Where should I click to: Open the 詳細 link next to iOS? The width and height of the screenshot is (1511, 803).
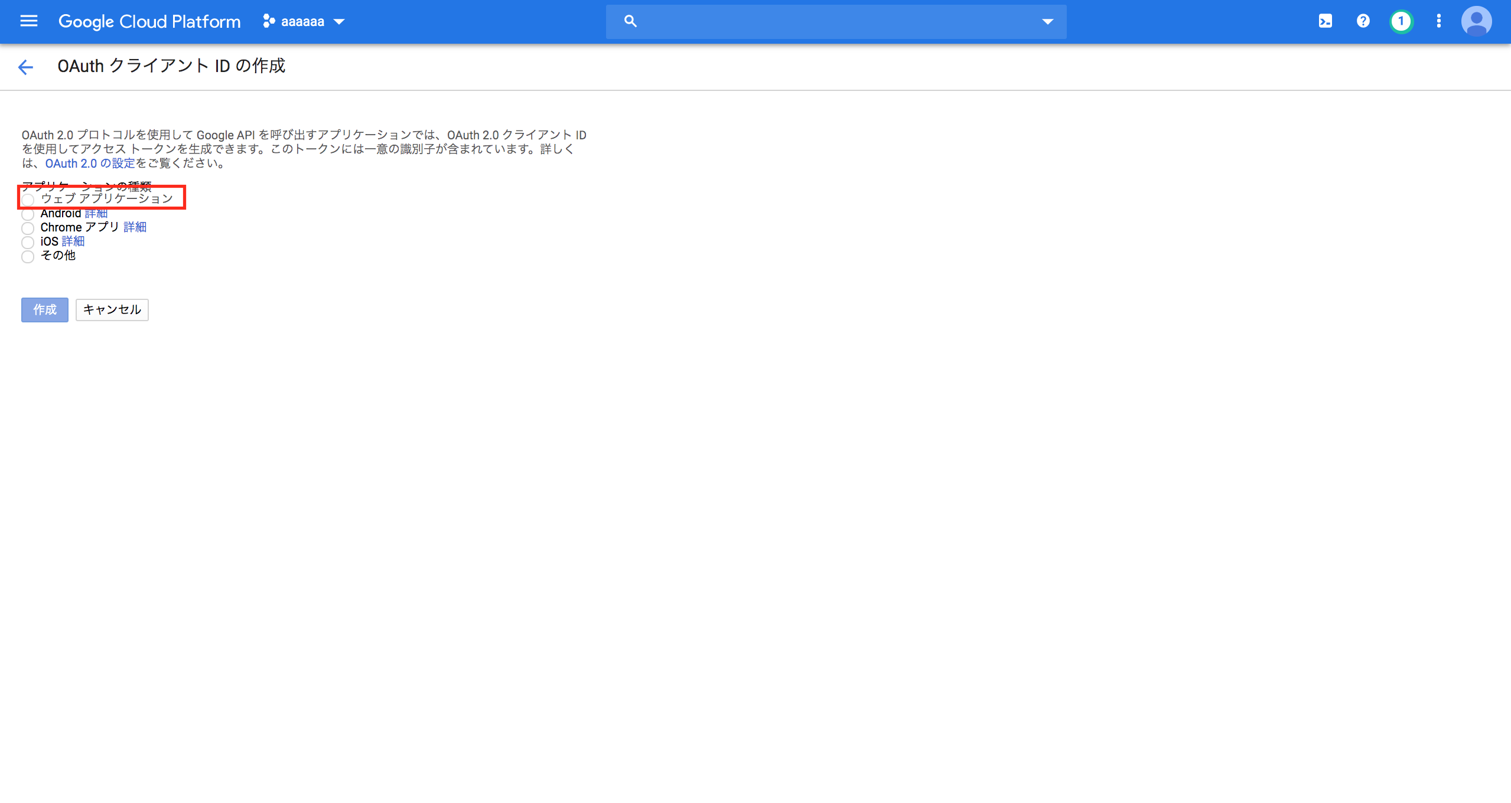coord(73,241)
